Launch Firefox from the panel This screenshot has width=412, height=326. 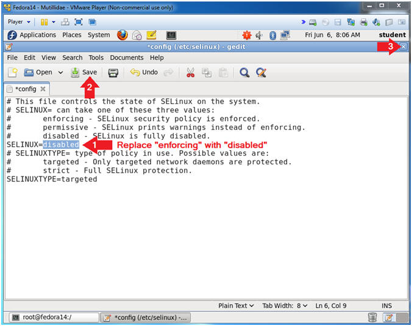coord(122,35)
